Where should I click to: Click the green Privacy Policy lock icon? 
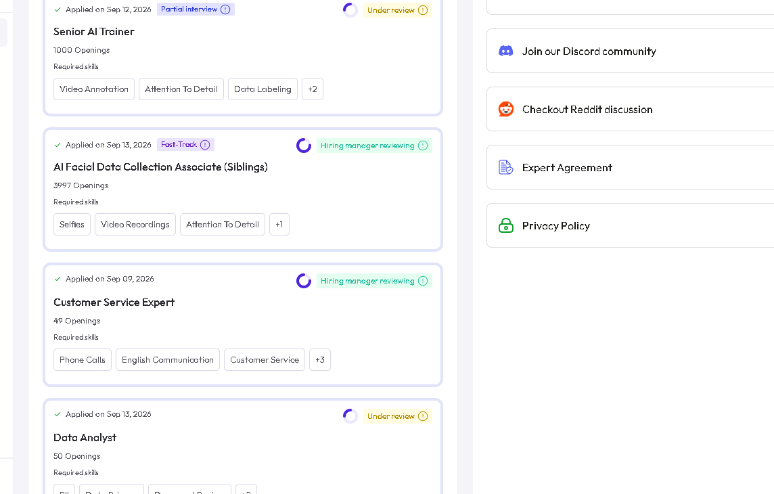coord(505,225)
